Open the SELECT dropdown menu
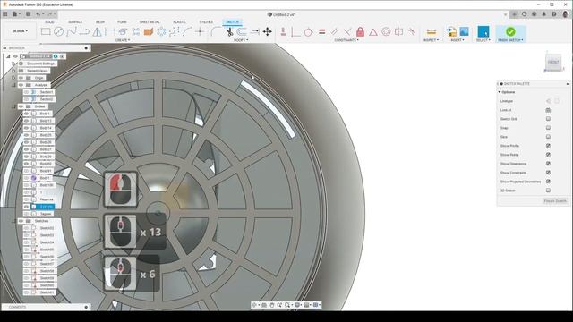Image resolution: width=573 pixels, height=322 pixels. 483,40
